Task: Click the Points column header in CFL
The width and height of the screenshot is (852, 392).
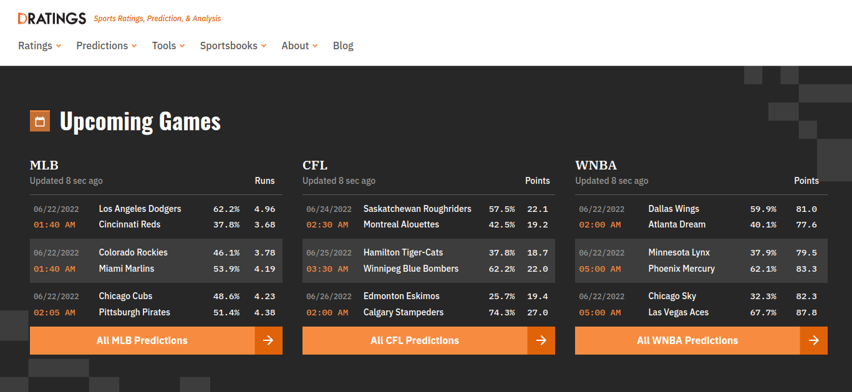Action: point(538,181)
